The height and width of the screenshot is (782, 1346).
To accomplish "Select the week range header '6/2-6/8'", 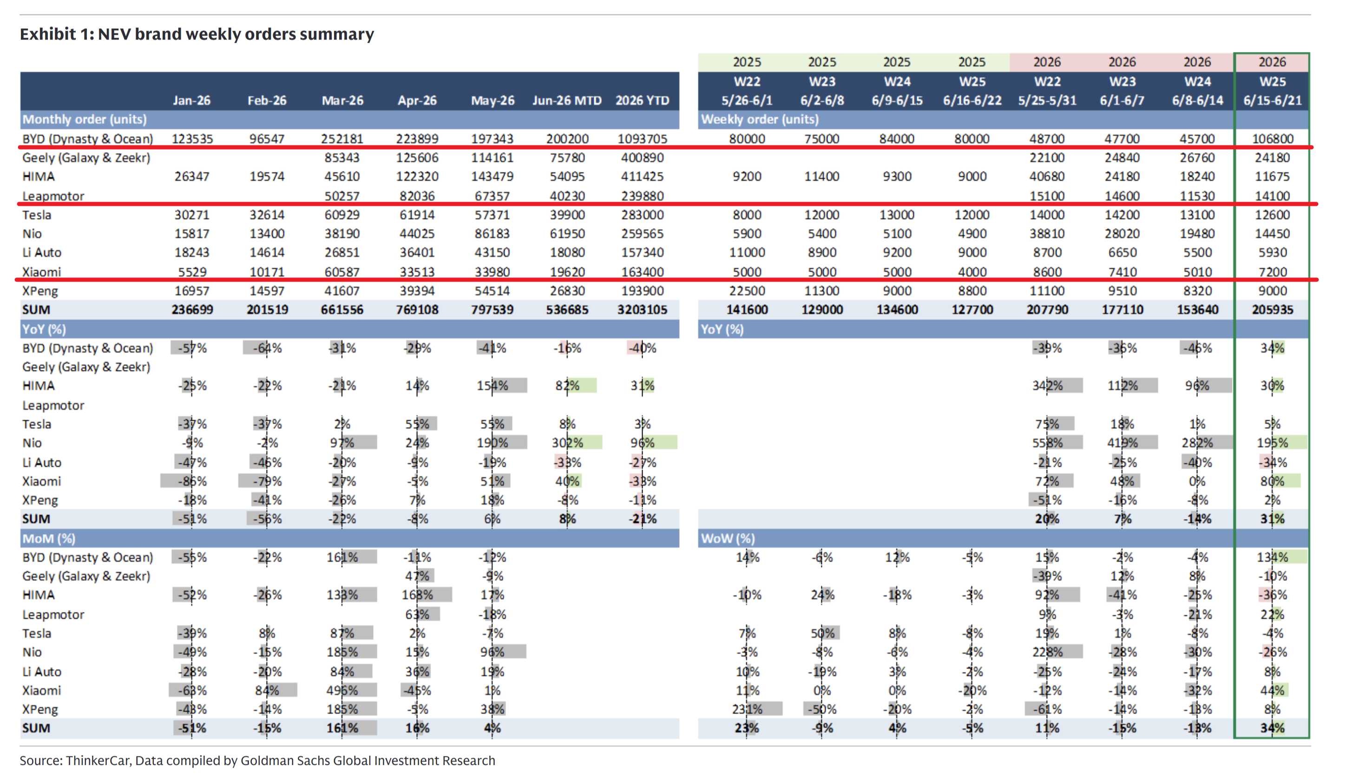I will 822,100.
